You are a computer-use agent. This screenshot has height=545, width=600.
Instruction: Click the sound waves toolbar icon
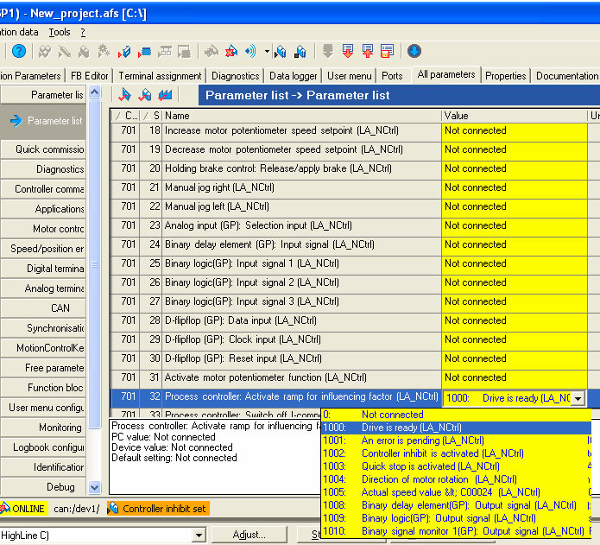click(x=251, y=52)
